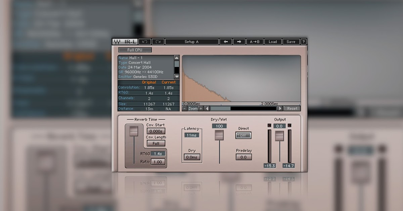403x211 pixels.
Task: Open the help question mark icon
Action: 304,42
